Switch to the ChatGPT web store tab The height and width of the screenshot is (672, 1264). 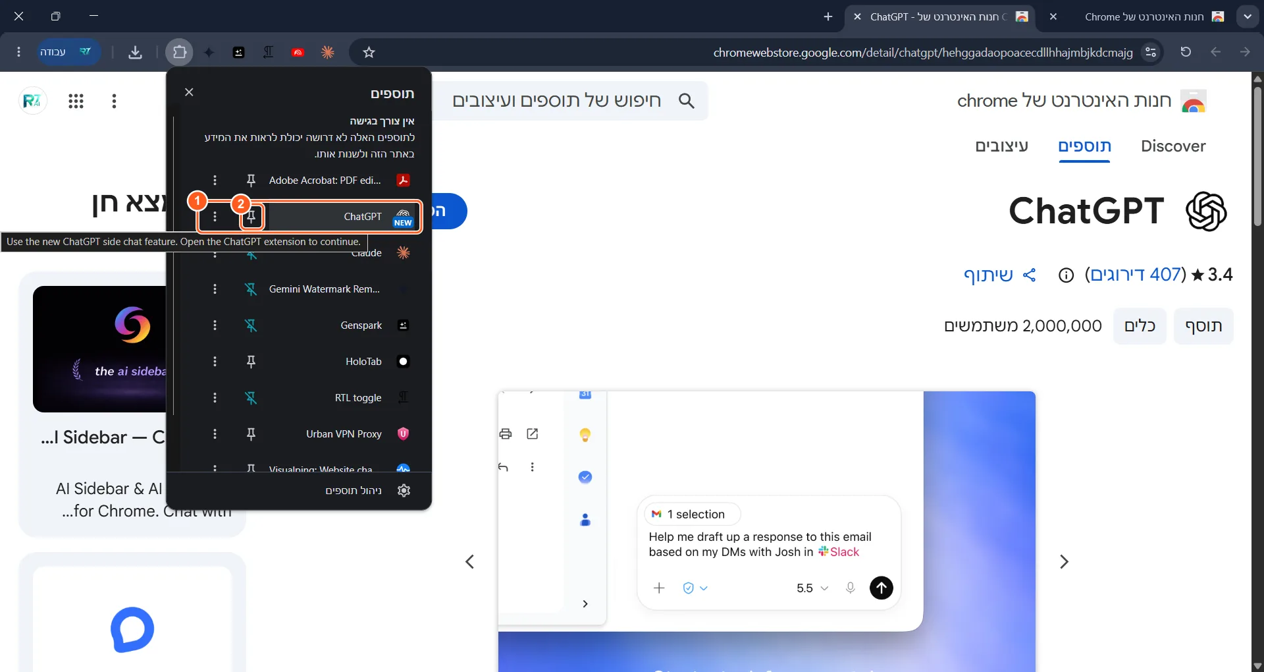[x=939, y=16]
